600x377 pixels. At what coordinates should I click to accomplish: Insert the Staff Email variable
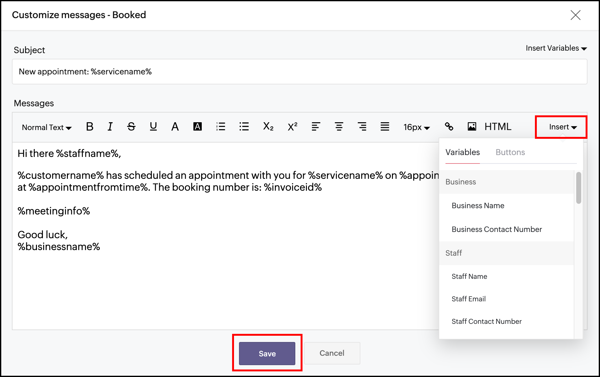click(506, 299)
